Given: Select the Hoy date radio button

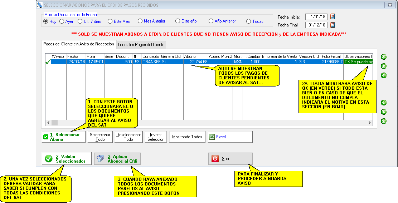Looking at the screenshot, I should pyautogui.click(x=45, y=21).
